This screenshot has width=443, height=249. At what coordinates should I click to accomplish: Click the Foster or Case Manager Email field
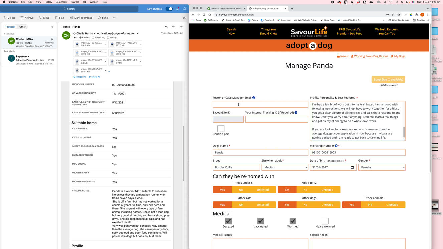click(261, 105)
